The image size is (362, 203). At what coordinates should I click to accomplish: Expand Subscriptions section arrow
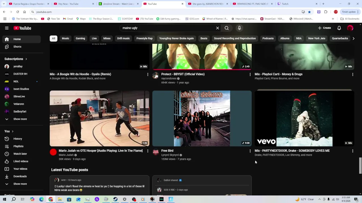(26, 59)
